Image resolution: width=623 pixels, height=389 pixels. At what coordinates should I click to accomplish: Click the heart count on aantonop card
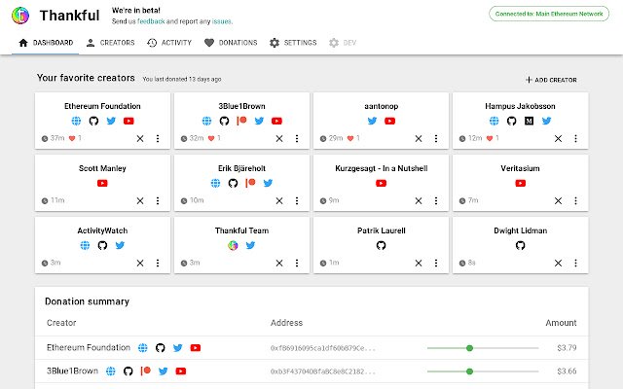coord(353,138)
